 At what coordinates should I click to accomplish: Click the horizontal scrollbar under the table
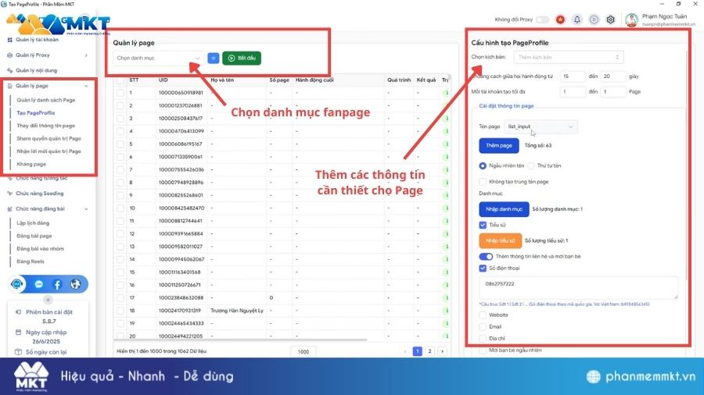click(240, 340)
